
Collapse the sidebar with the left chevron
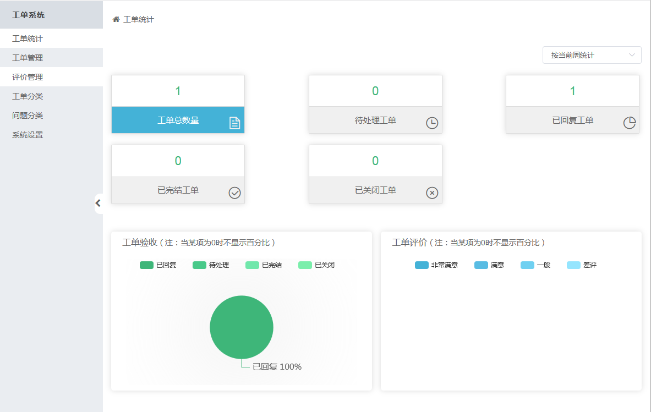click(x=98, y=203)
